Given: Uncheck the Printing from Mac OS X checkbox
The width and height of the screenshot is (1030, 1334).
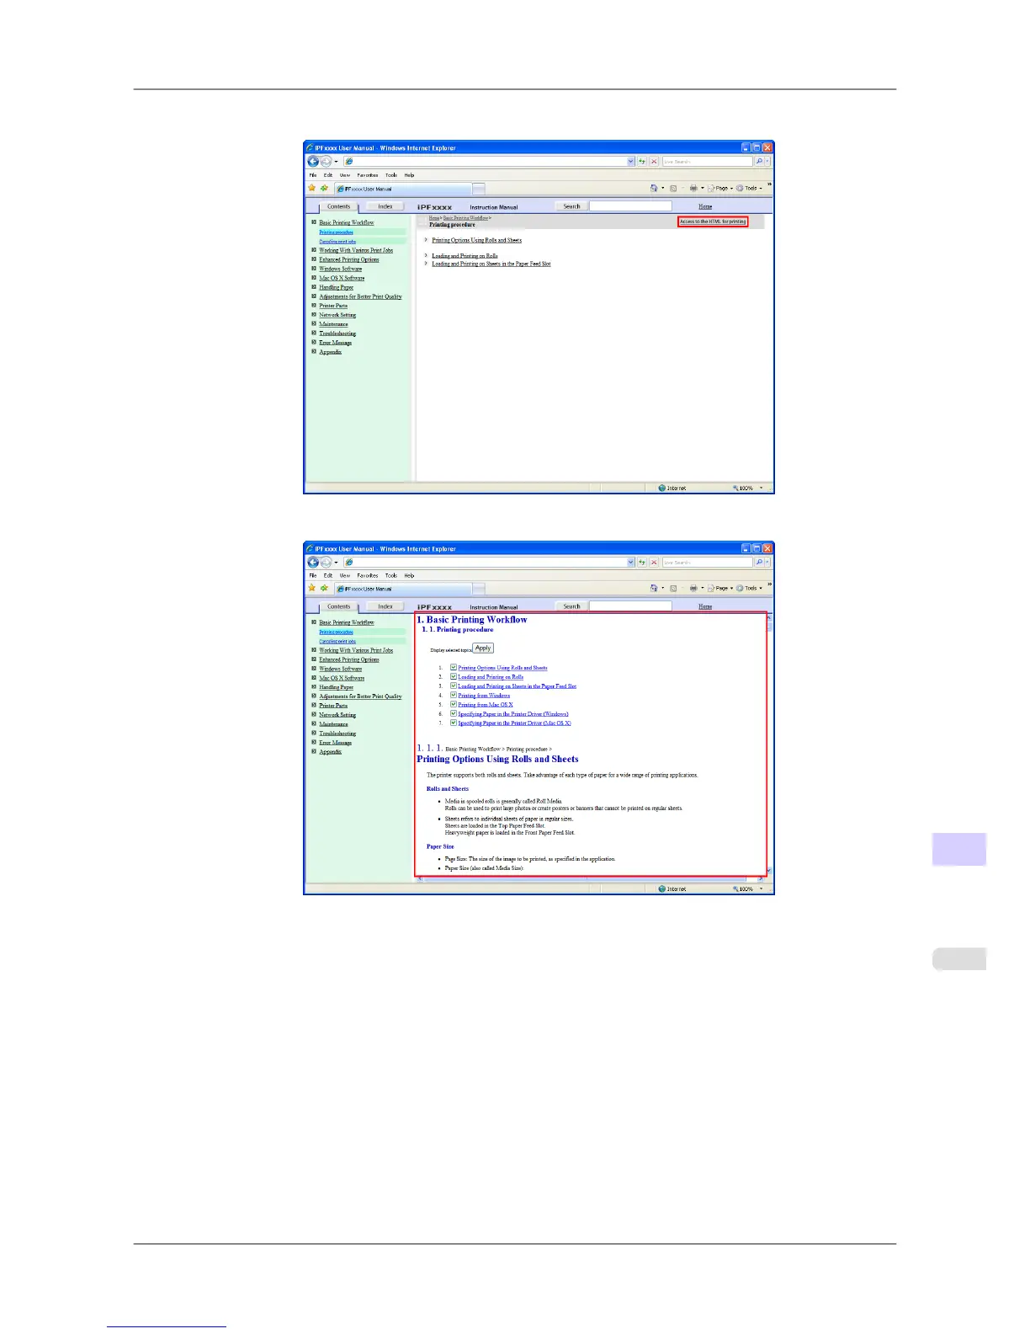Looking at the screenshot, I should pyautogui.click(x=454, y=705).
